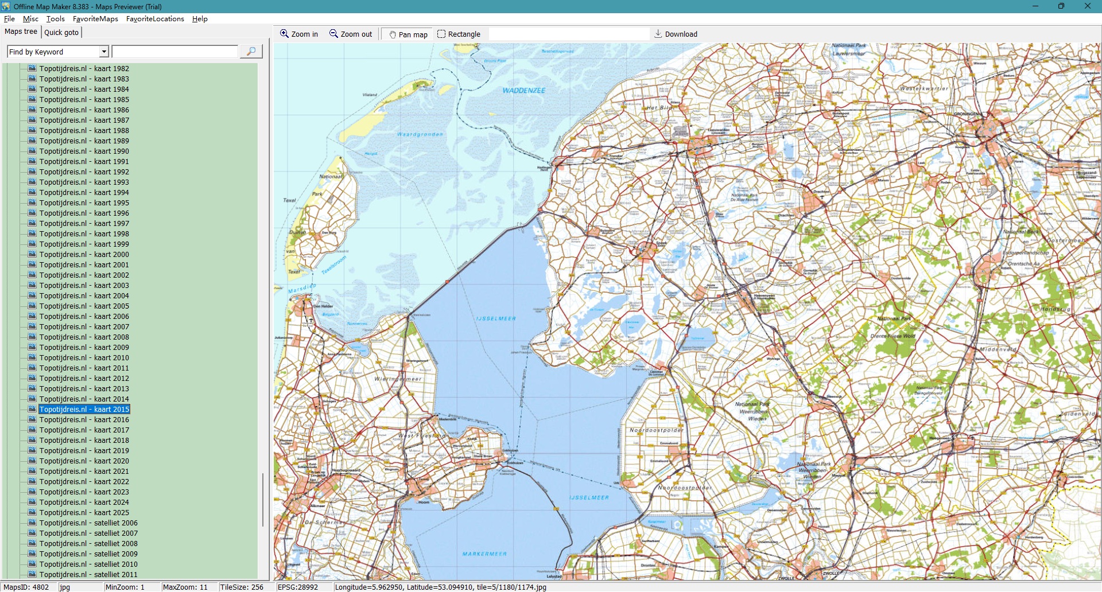Open the File menu
The width and height of the screenshot is (1102, 592).
[x=9, y=19]
